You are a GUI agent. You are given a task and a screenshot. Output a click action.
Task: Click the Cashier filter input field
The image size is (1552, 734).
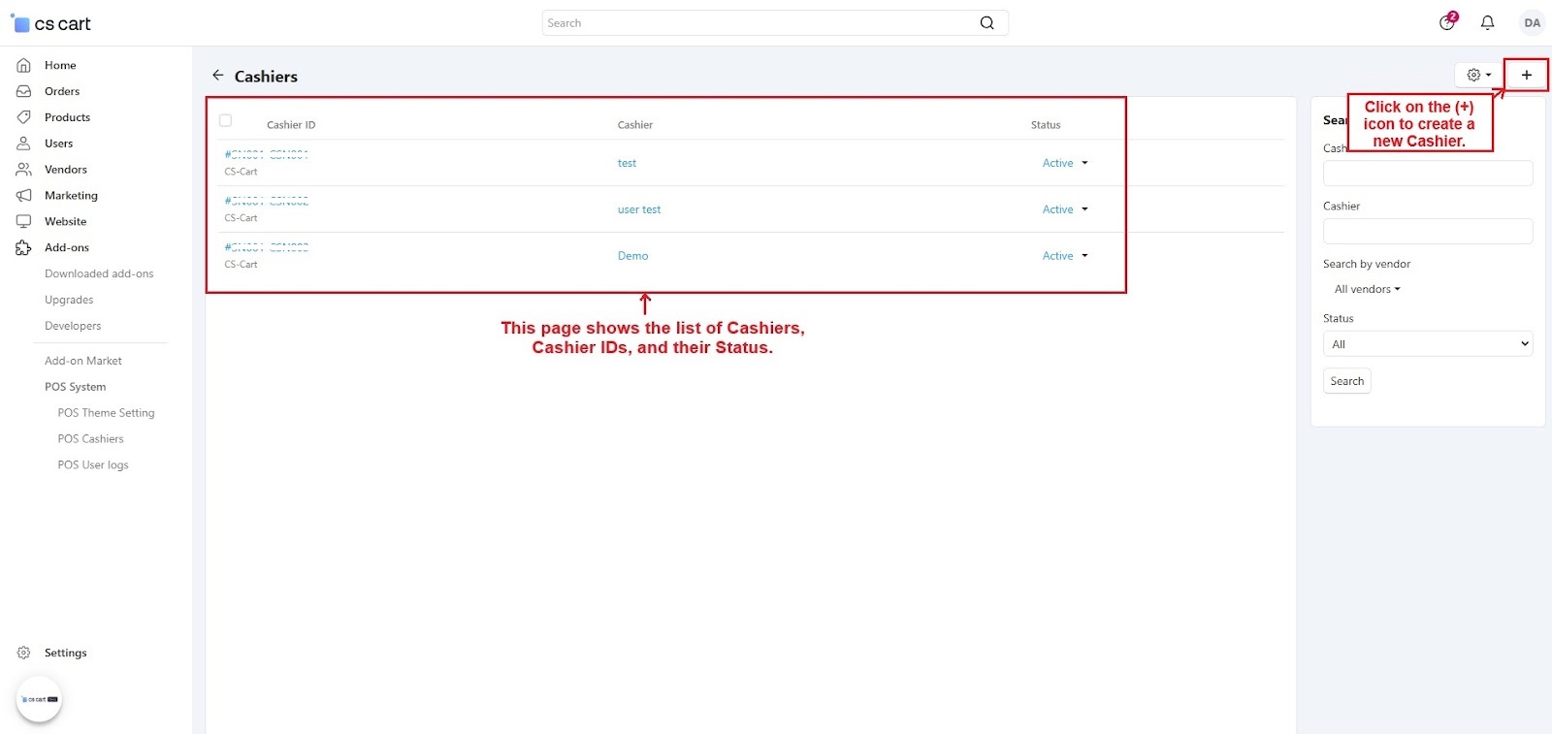pos(1427,231)
